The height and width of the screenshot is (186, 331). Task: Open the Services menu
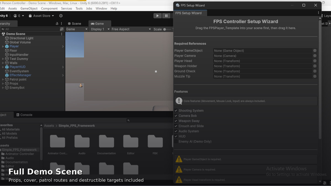point(66,9)
